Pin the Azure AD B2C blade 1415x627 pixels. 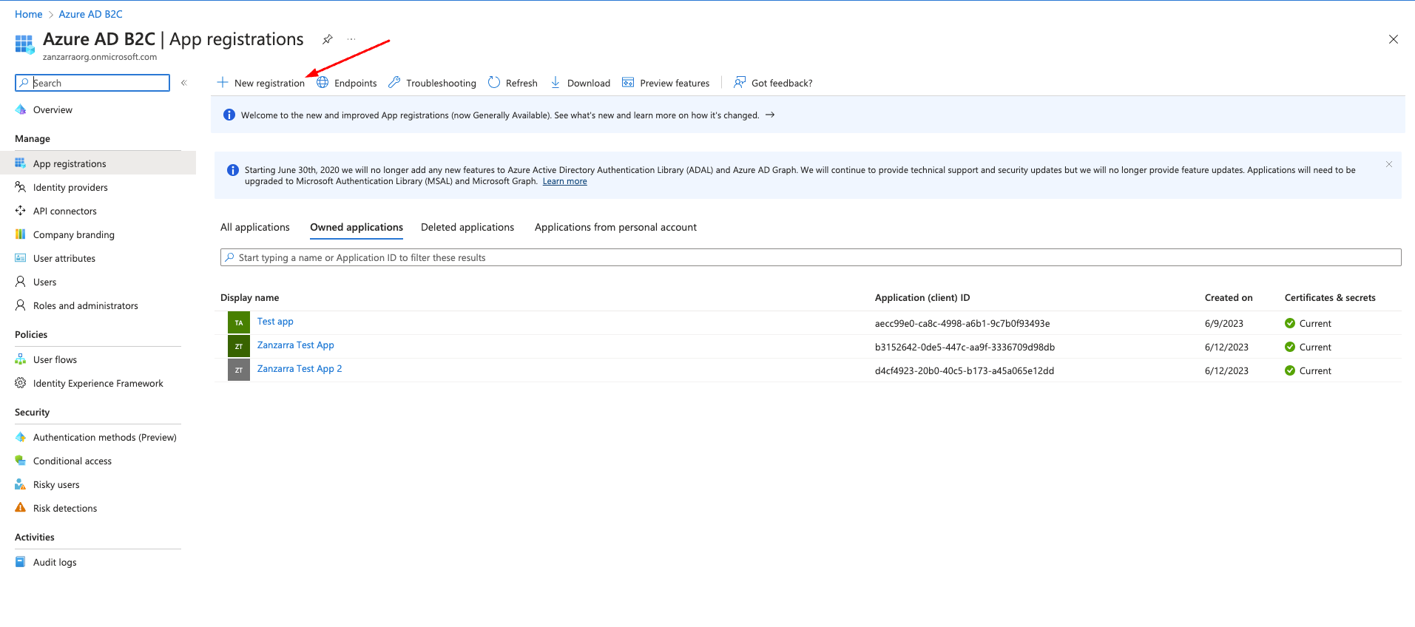coord(328,39)
